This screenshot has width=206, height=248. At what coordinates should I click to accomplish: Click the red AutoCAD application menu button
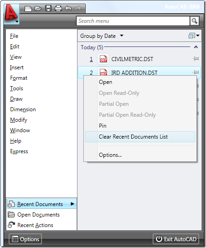click(x=11, y=14)
